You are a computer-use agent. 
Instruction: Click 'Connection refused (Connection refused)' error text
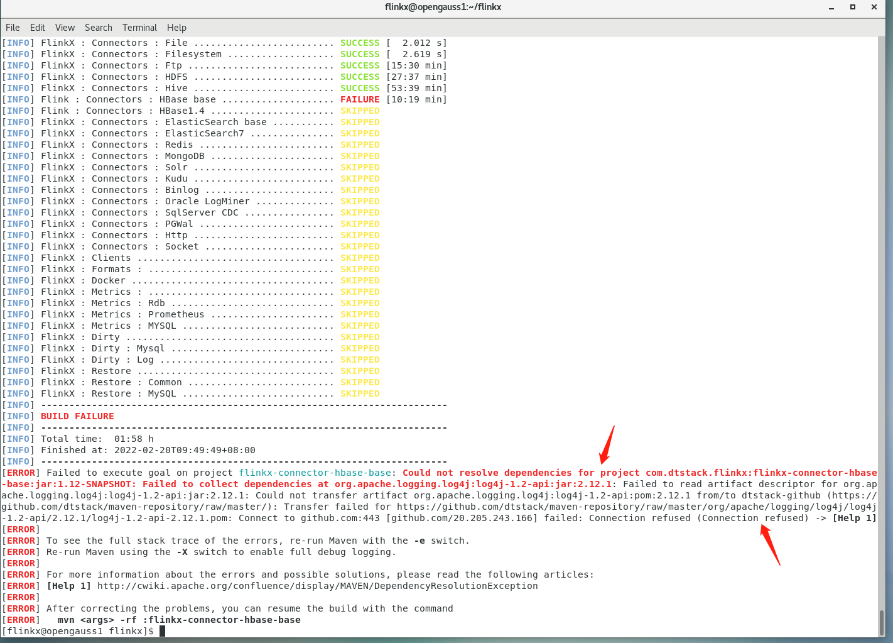click(x=699, y=518)
